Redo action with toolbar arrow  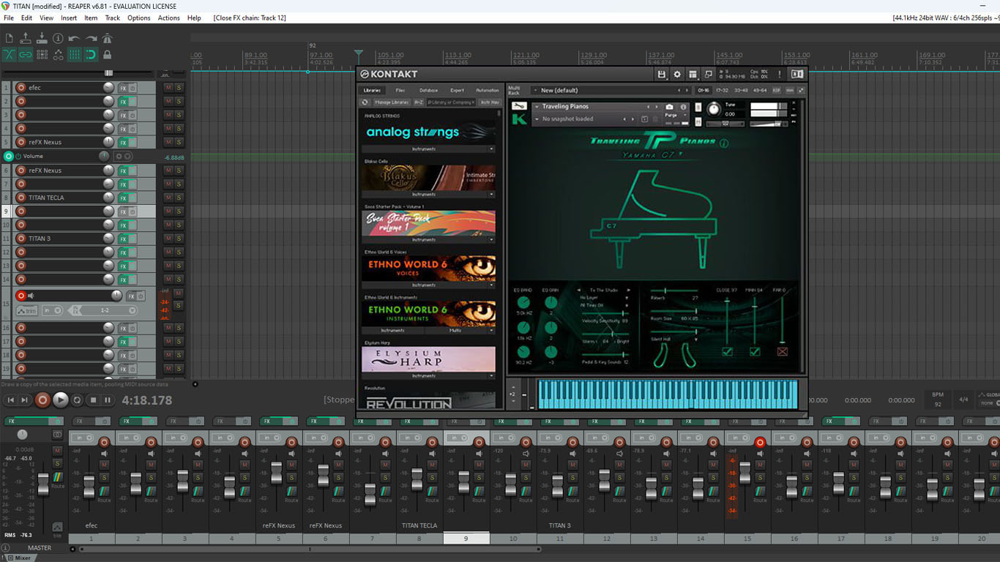coord(92,38)
